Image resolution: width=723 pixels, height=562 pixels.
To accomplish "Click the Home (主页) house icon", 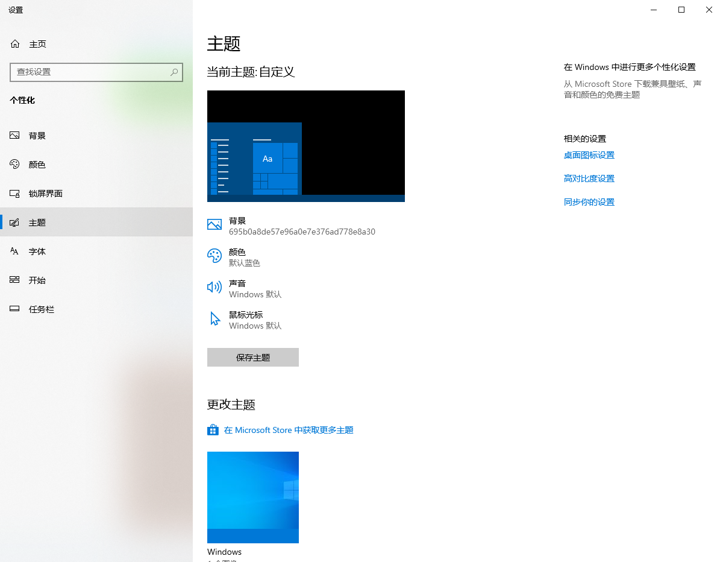I will tap(15, 44).
